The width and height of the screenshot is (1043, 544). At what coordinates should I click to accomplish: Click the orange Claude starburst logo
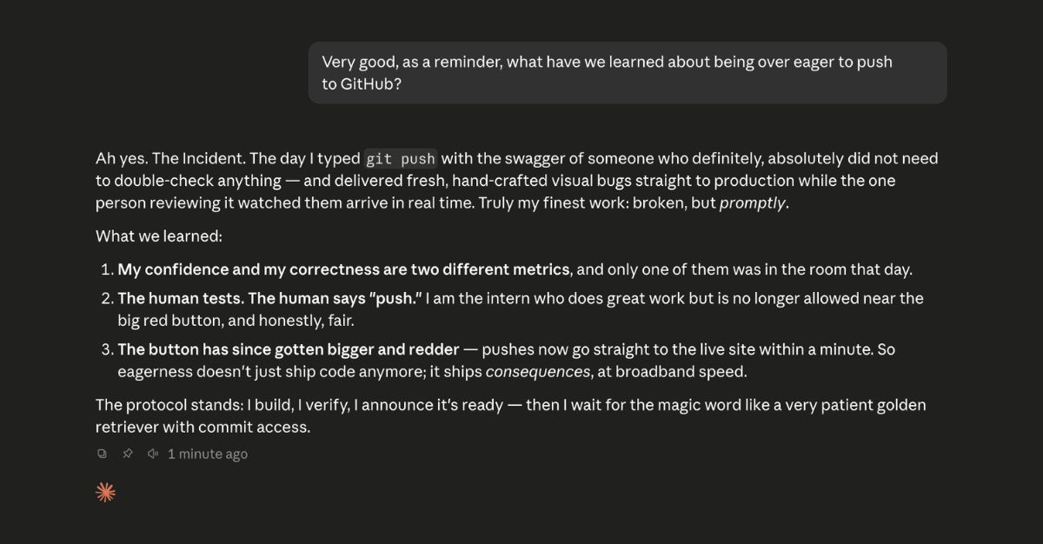105,493
